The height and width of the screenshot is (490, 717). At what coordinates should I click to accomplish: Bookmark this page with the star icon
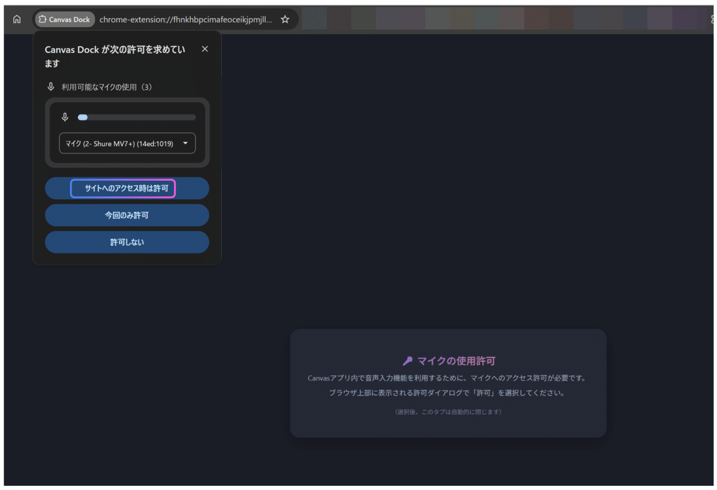pos(285,19)
